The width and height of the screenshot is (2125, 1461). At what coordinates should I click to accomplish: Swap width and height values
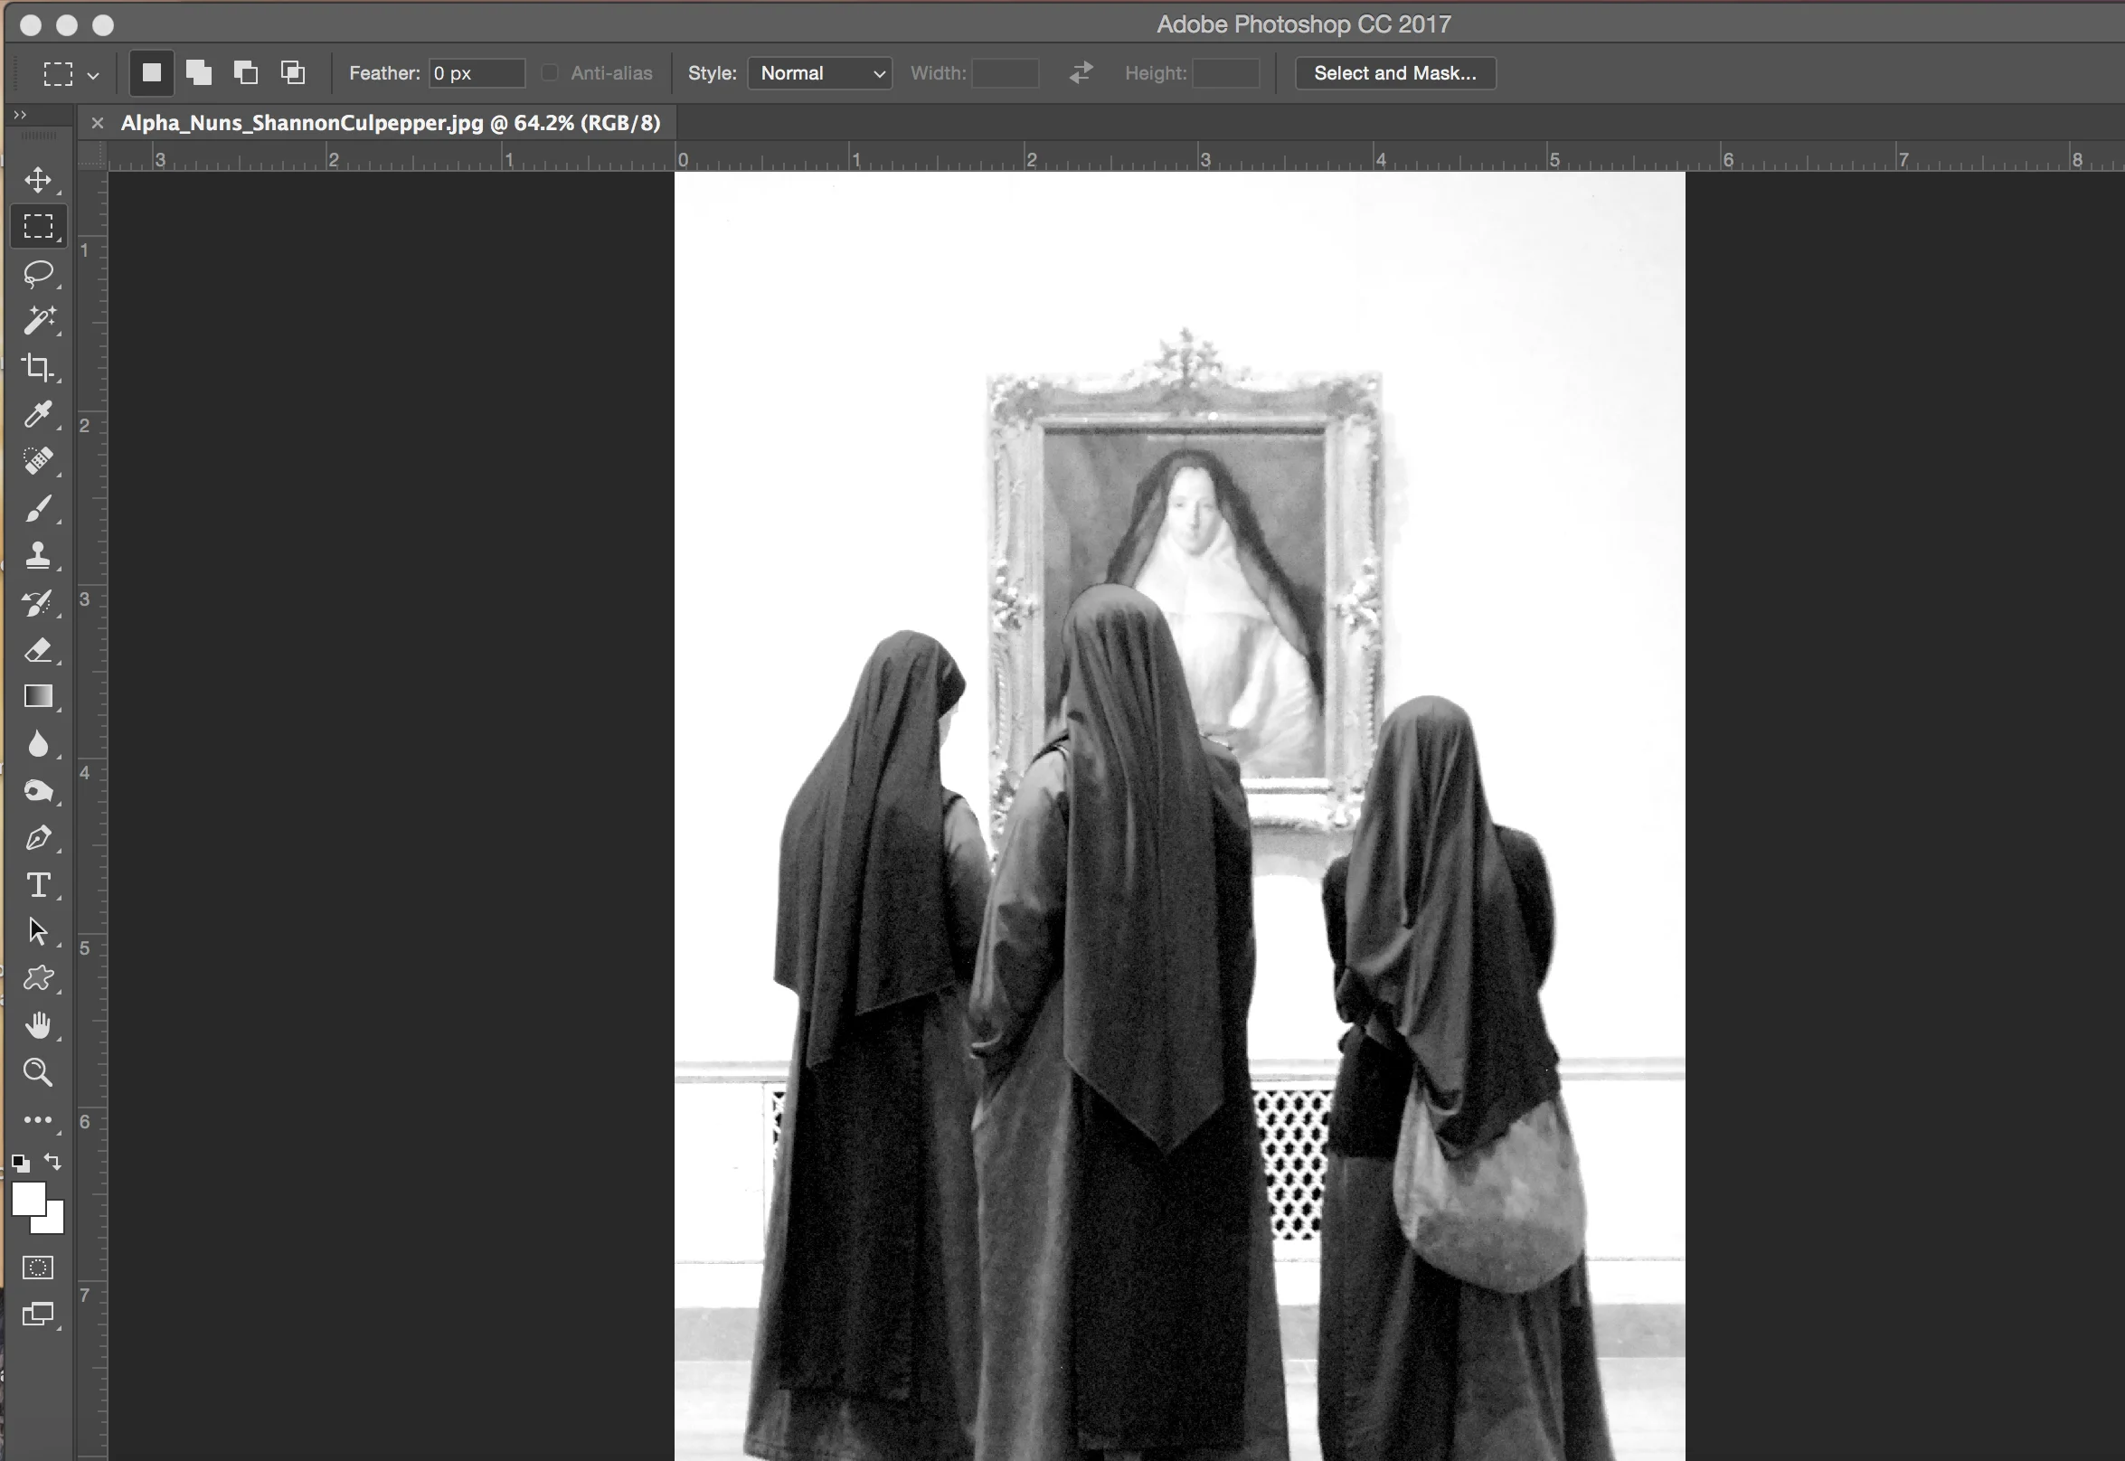click(1081, 72)
